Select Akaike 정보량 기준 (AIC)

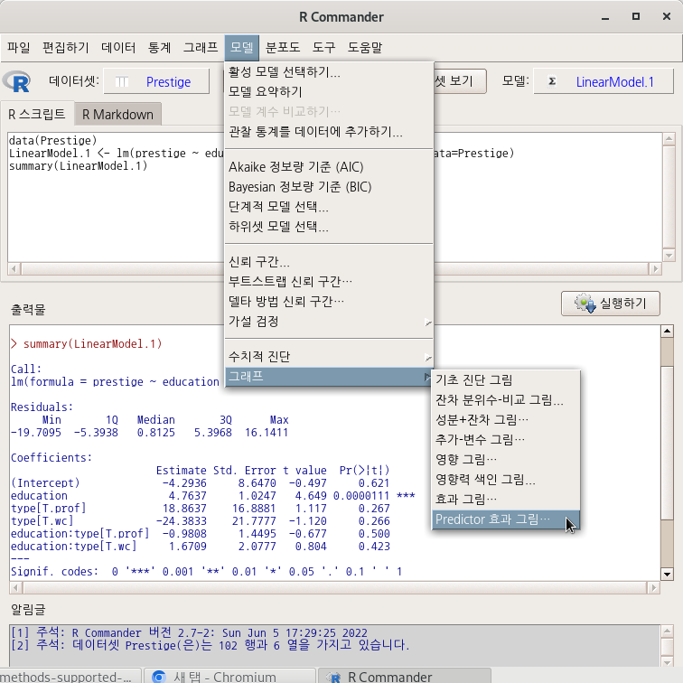tap(329, 167)
